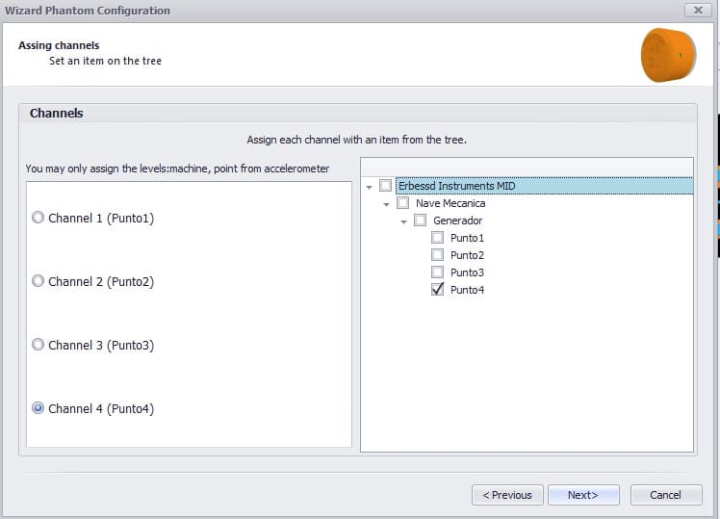Collapse the Generador tree node

tap(404, 221)
